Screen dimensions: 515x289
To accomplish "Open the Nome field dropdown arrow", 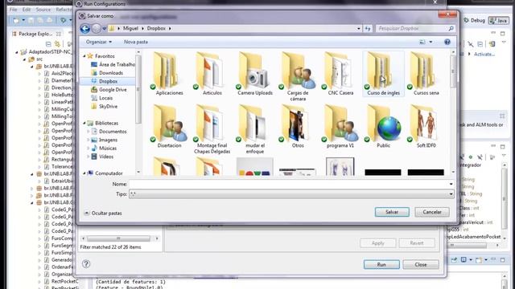I will click(x=451, y=184).
